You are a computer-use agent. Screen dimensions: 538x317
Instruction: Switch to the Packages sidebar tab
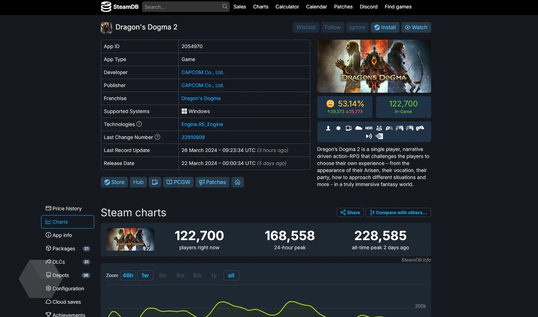tap(67, 249)
